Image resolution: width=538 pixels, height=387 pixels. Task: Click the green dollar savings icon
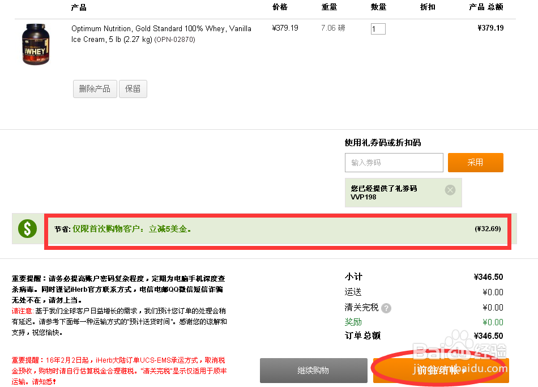coord(27,229)
